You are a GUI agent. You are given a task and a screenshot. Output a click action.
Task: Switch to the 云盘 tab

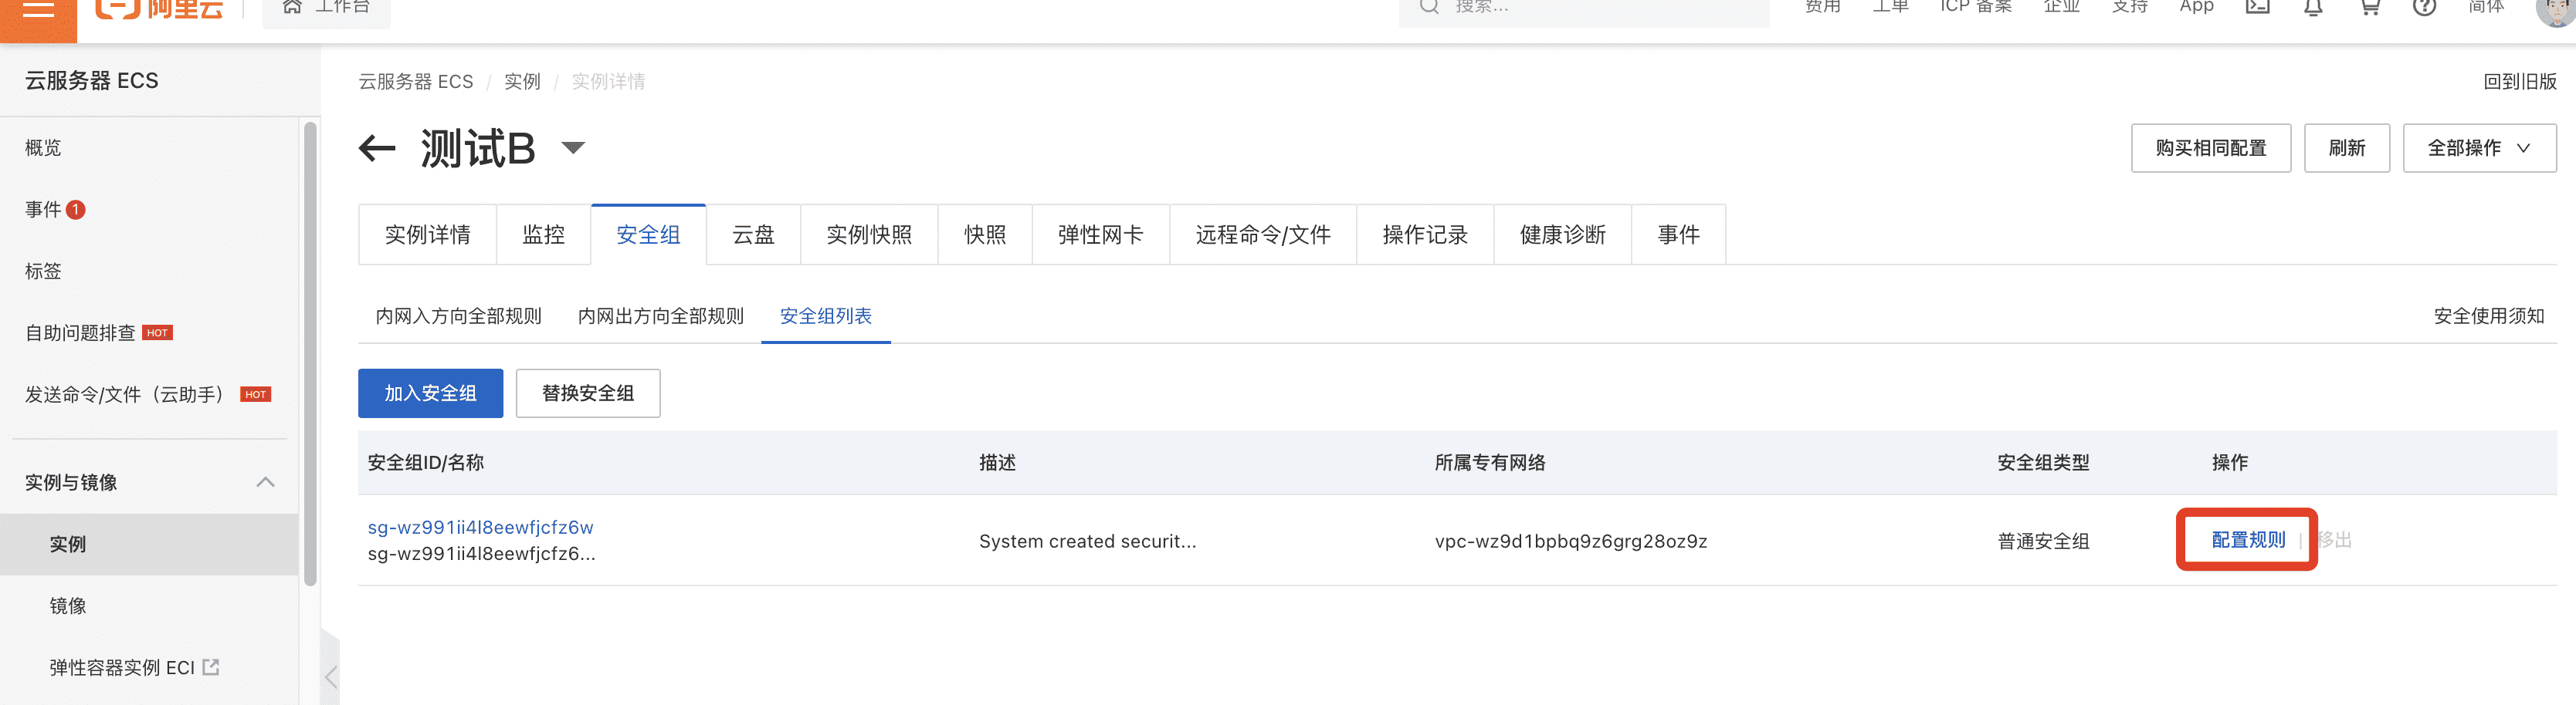[753, 234]
